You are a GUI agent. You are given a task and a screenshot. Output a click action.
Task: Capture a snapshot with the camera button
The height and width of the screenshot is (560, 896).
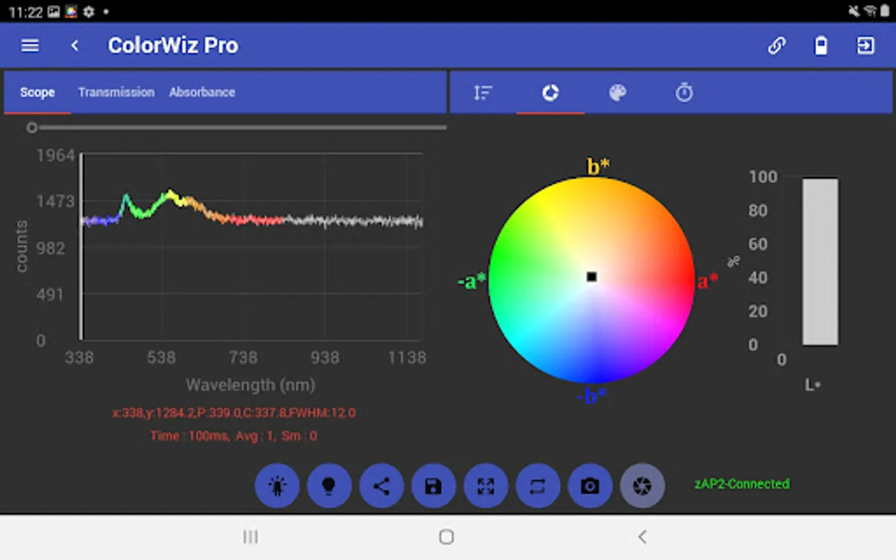(590, 486)
